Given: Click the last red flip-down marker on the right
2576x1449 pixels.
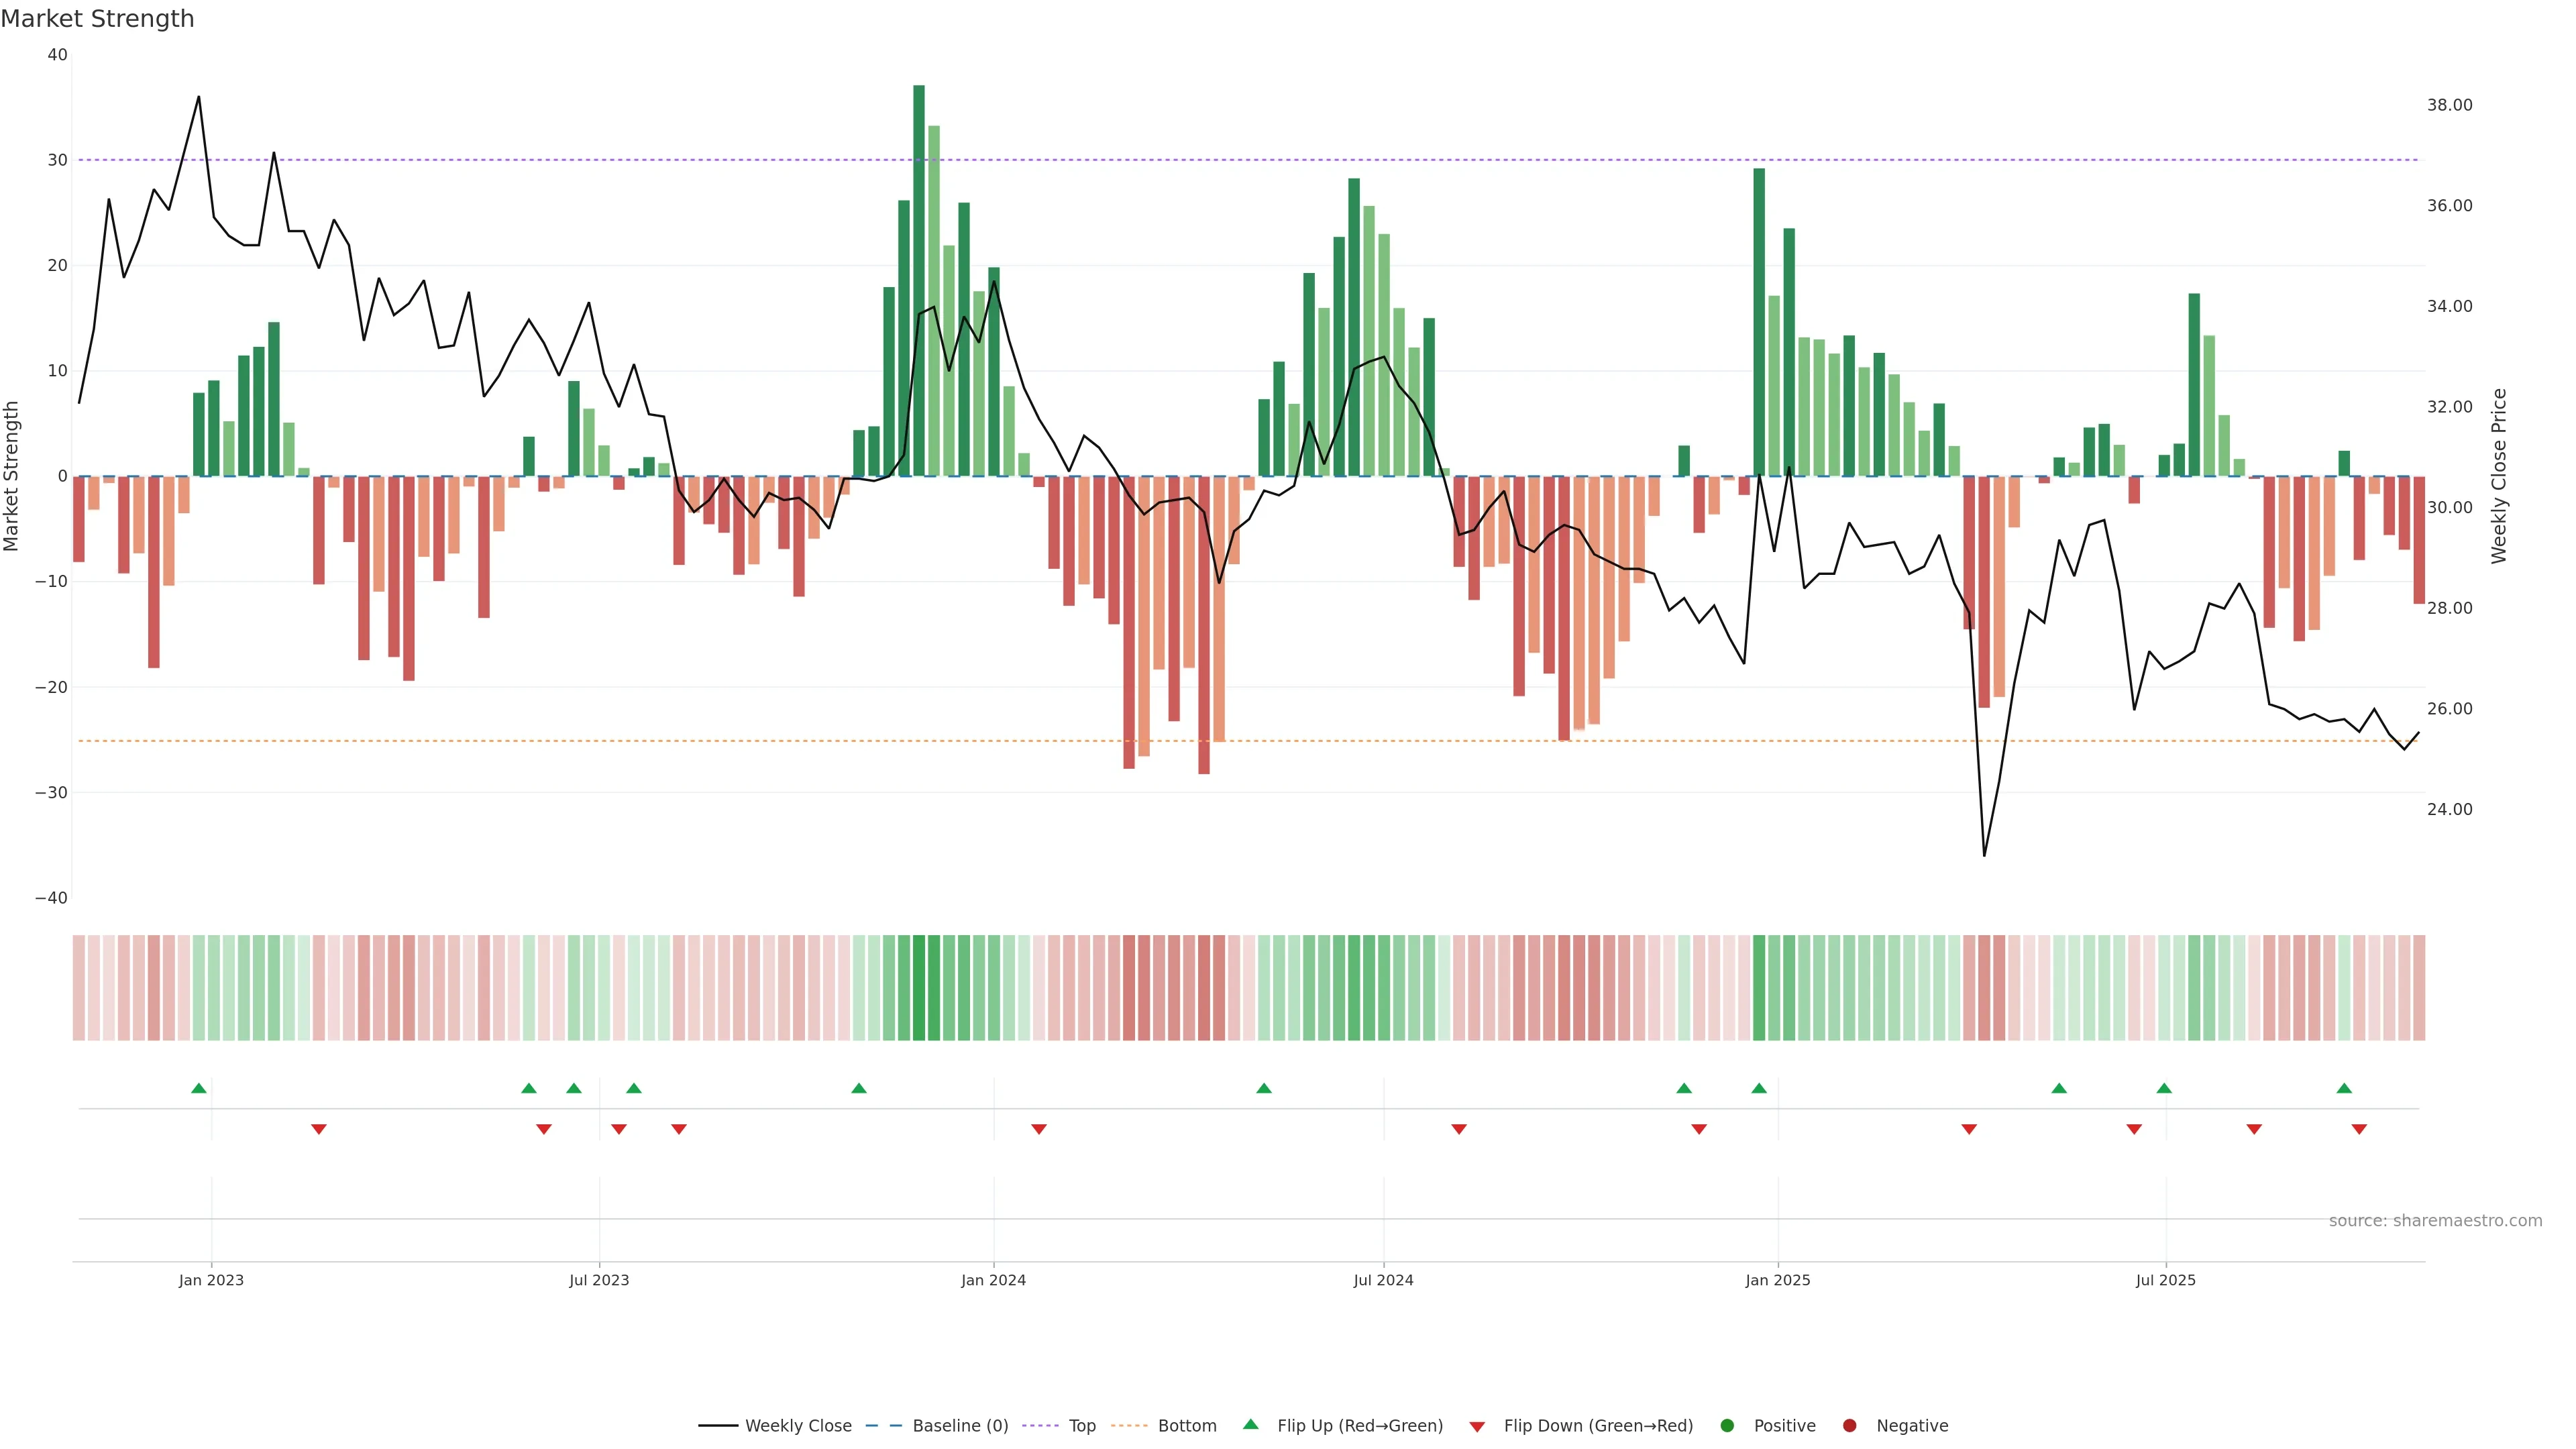Looking at the screenshot, I should [2359, 1129].
